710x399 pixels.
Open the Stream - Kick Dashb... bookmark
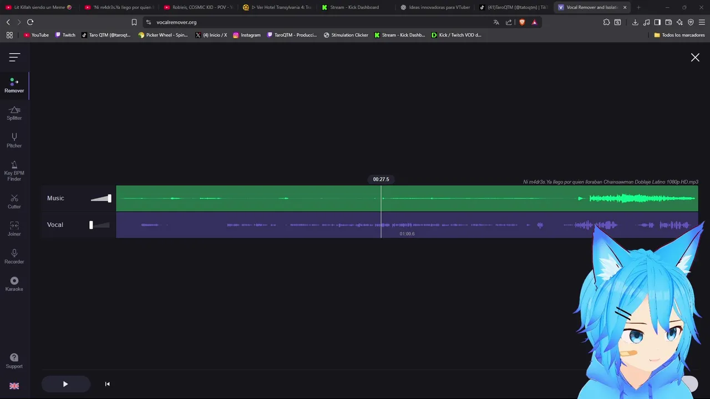(x=399, y=35)
